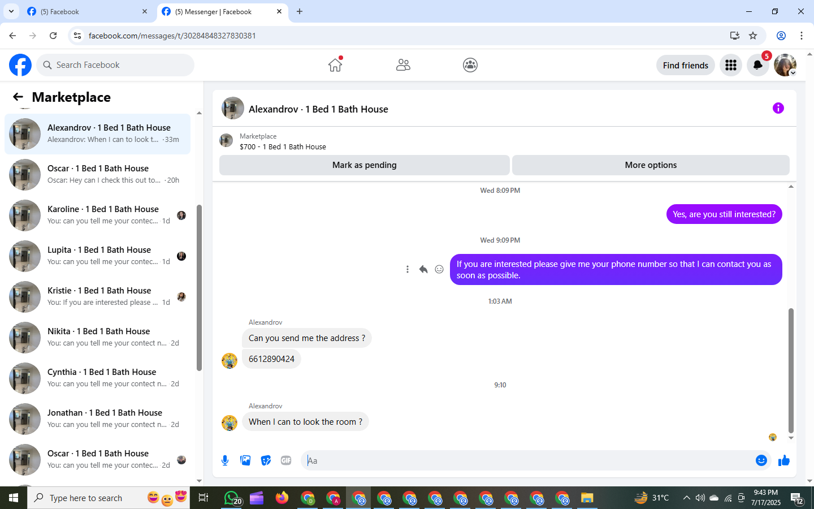Open the More options menu for listing
Viewport: 814px width, 509px height.
click(x=651, y=165)
